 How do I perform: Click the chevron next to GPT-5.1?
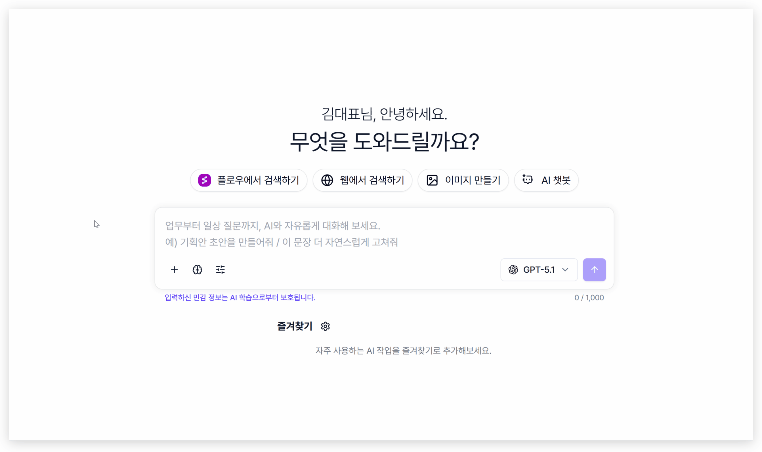coord(565,269)
